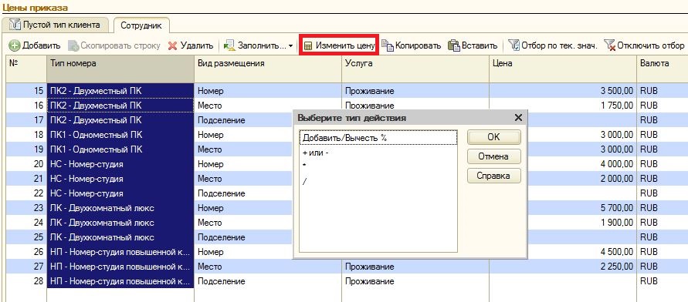688x302 pixels.
Task: Click price cell 5 700,00
Action: pos(581,208)
